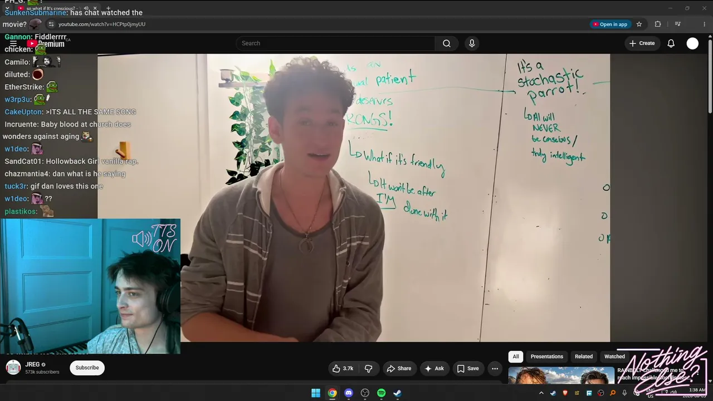
Task: Subscribe to the JREG channel
Action: coord(87,368)
